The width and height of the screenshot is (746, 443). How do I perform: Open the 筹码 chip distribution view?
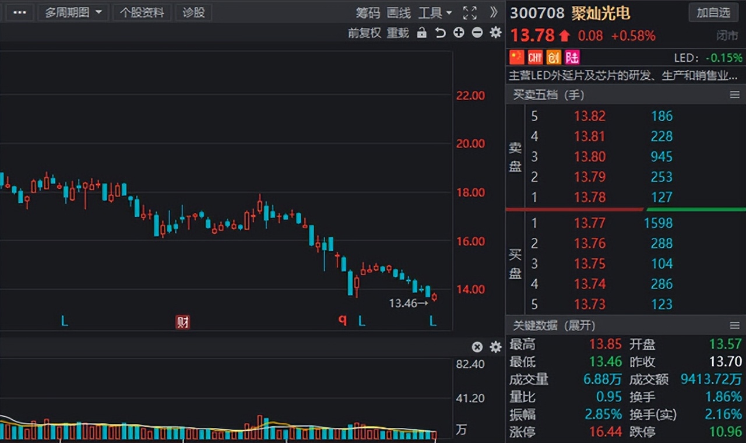(368, 13)
